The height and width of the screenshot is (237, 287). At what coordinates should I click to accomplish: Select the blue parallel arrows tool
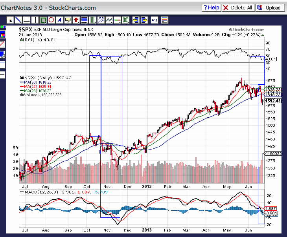(101, 20)
